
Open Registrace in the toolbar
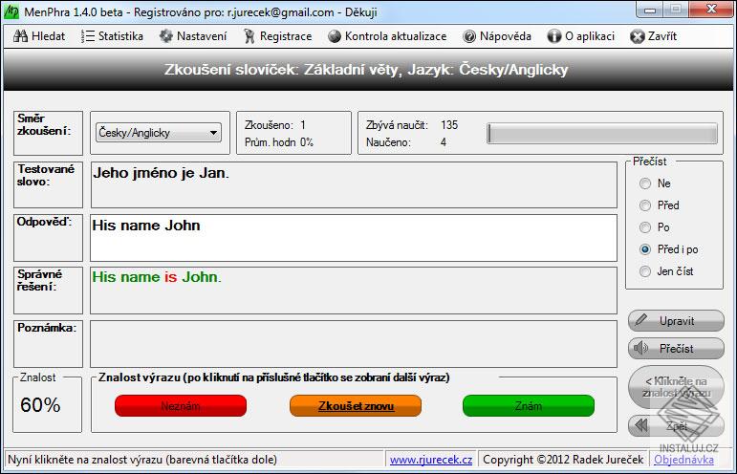[277, 36]
